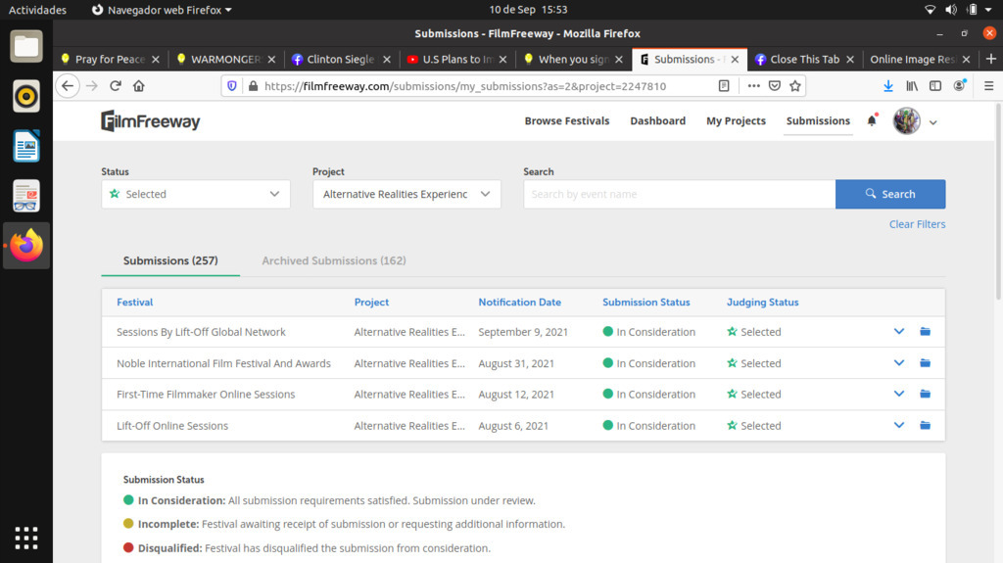Click the Clear Filters link
Image resolution: width=1003 pixels, height=563 pixels.
click(917, 224)
